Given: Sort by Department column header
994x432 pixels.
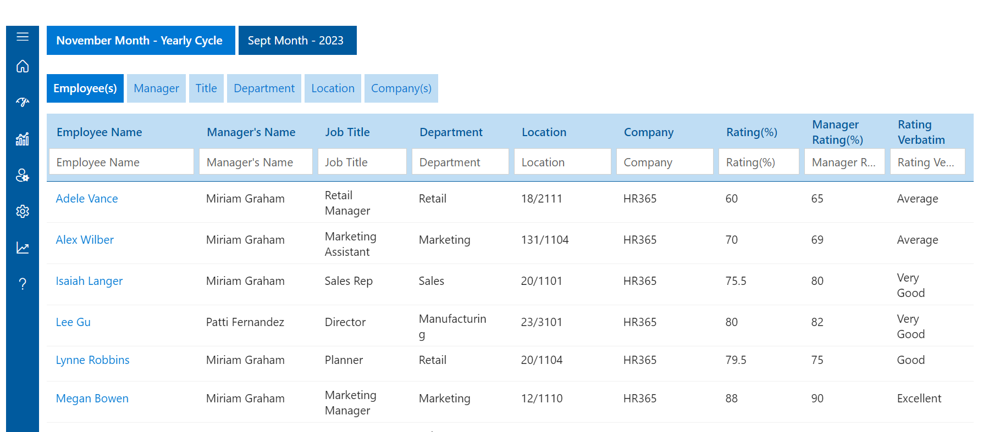Looking at the screenshot, I should [x=451, y=132].
